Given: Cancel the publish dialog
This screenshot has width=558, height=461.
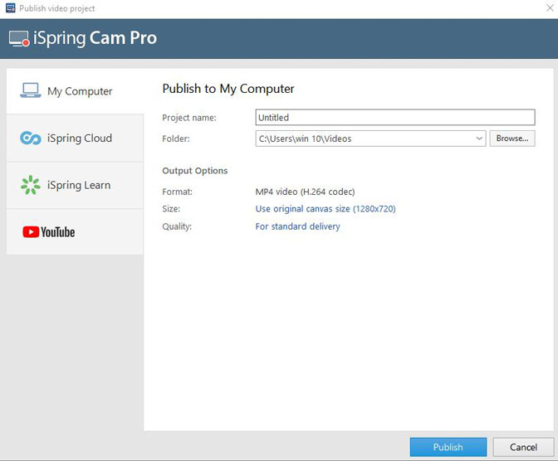Looking at the screenshot, I should [523, 447].
